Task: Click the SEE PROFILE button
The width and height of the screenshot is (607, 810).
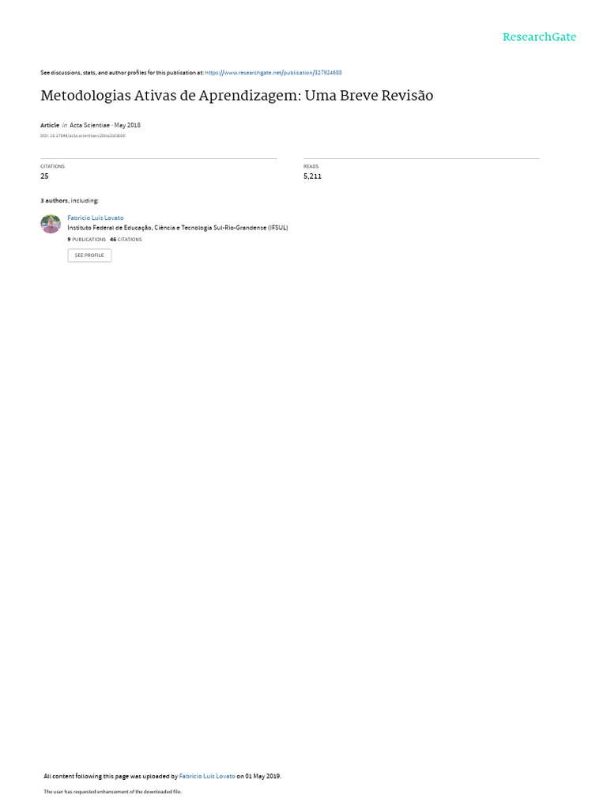Action: tap(89, 255)
